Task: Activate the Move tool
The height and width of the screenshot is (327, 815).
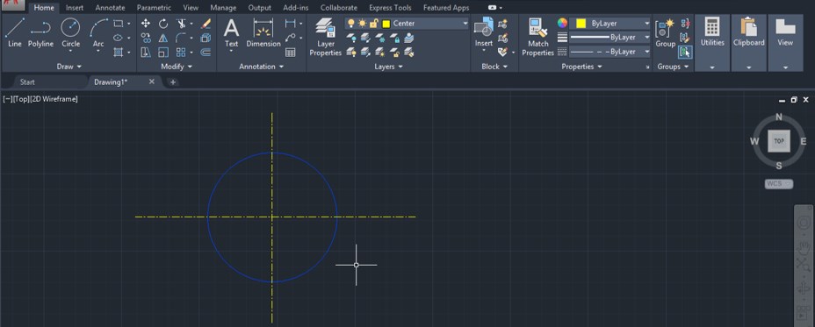Action: 146,24
